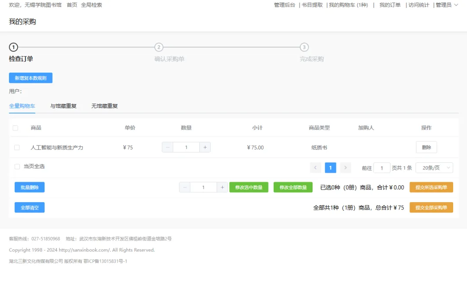The height and width of the screenshot is (301, 467).
Task: Click the 删除 button for the book
Action: click(x=426, y=147)
